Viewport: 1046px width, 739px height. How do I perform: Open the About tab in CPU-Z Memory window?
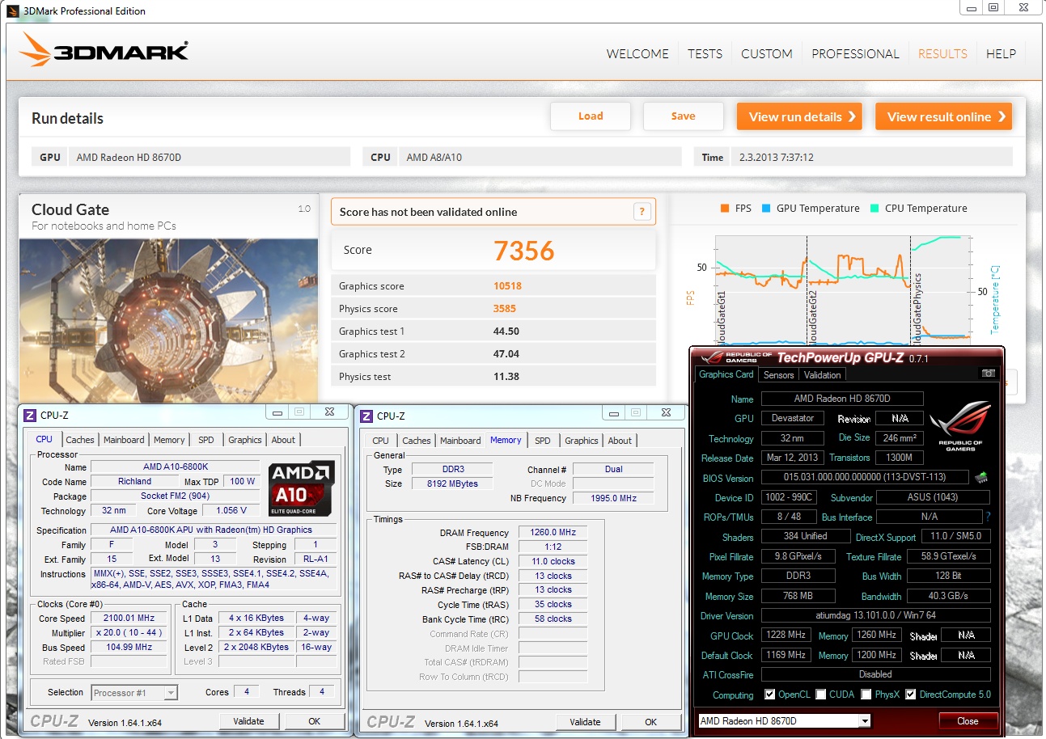coord(620,441)
